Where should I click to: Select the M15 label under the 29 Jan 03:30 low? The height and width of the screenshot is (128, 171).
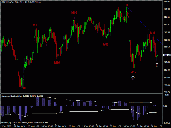pos(57,62)
